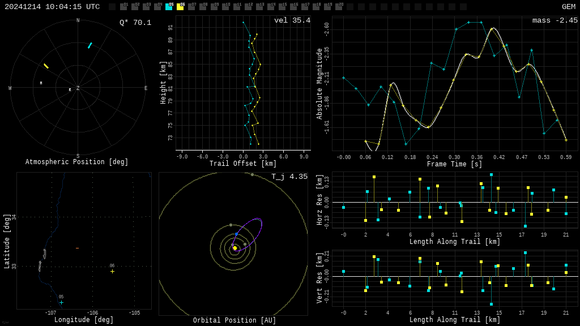Click the yellow station 06 indicator box
This screenshot has width=580, height=326.
click(180, 7)
